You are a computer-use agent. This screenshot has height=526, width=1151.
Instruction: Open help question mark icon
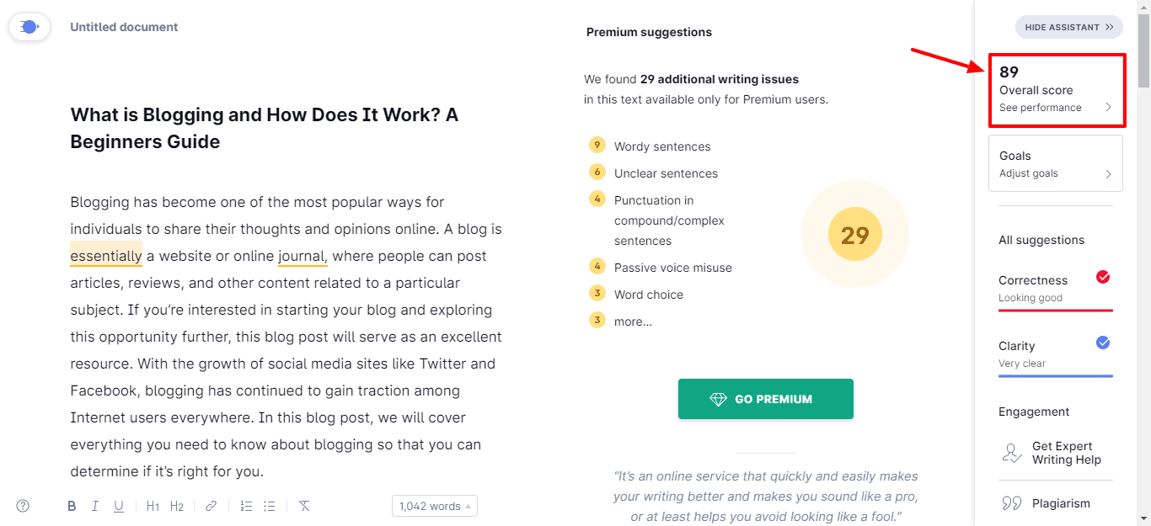(x=23, y=506)
